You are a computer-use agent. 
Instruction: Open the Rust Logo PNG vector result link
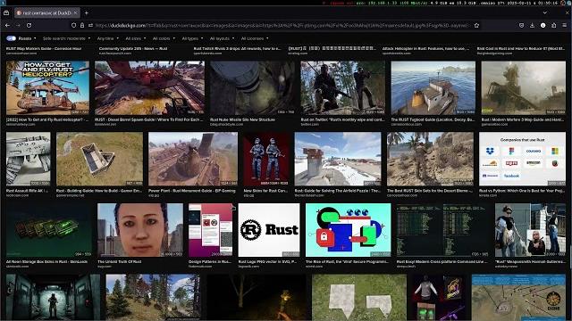coord(267,261)
